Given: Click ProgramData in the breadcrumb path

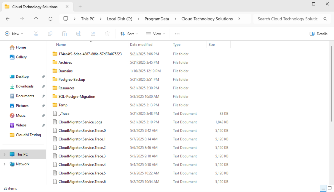Looking at the screenshot, I should click(x=157, y=19).
